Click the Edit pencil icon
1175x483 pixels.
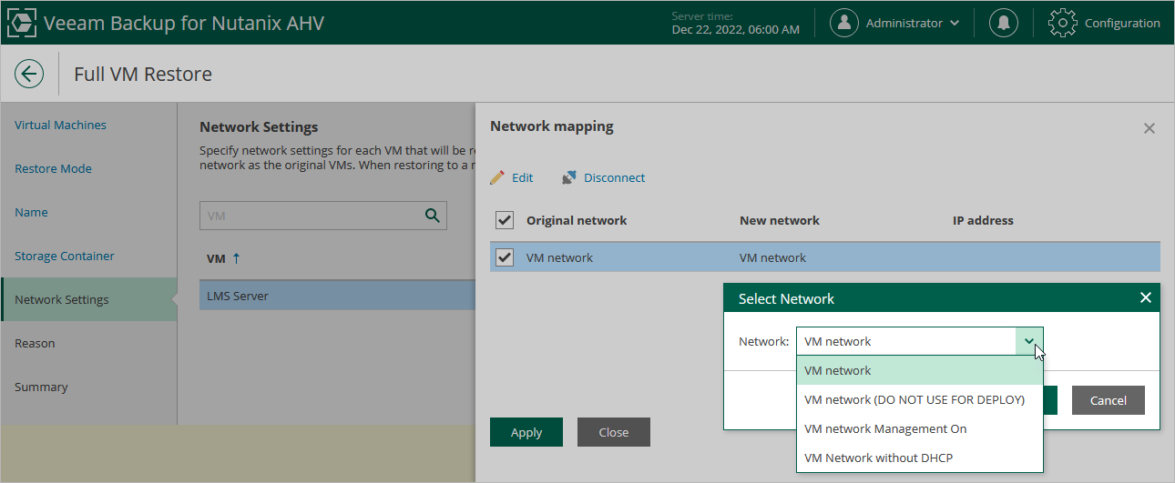497,177
